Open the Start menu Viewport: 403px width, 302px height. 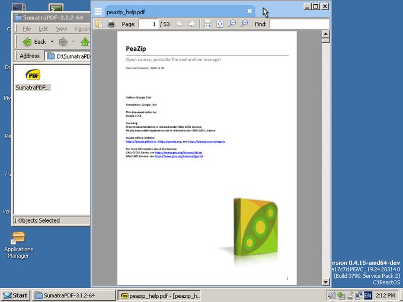(15, 295)
